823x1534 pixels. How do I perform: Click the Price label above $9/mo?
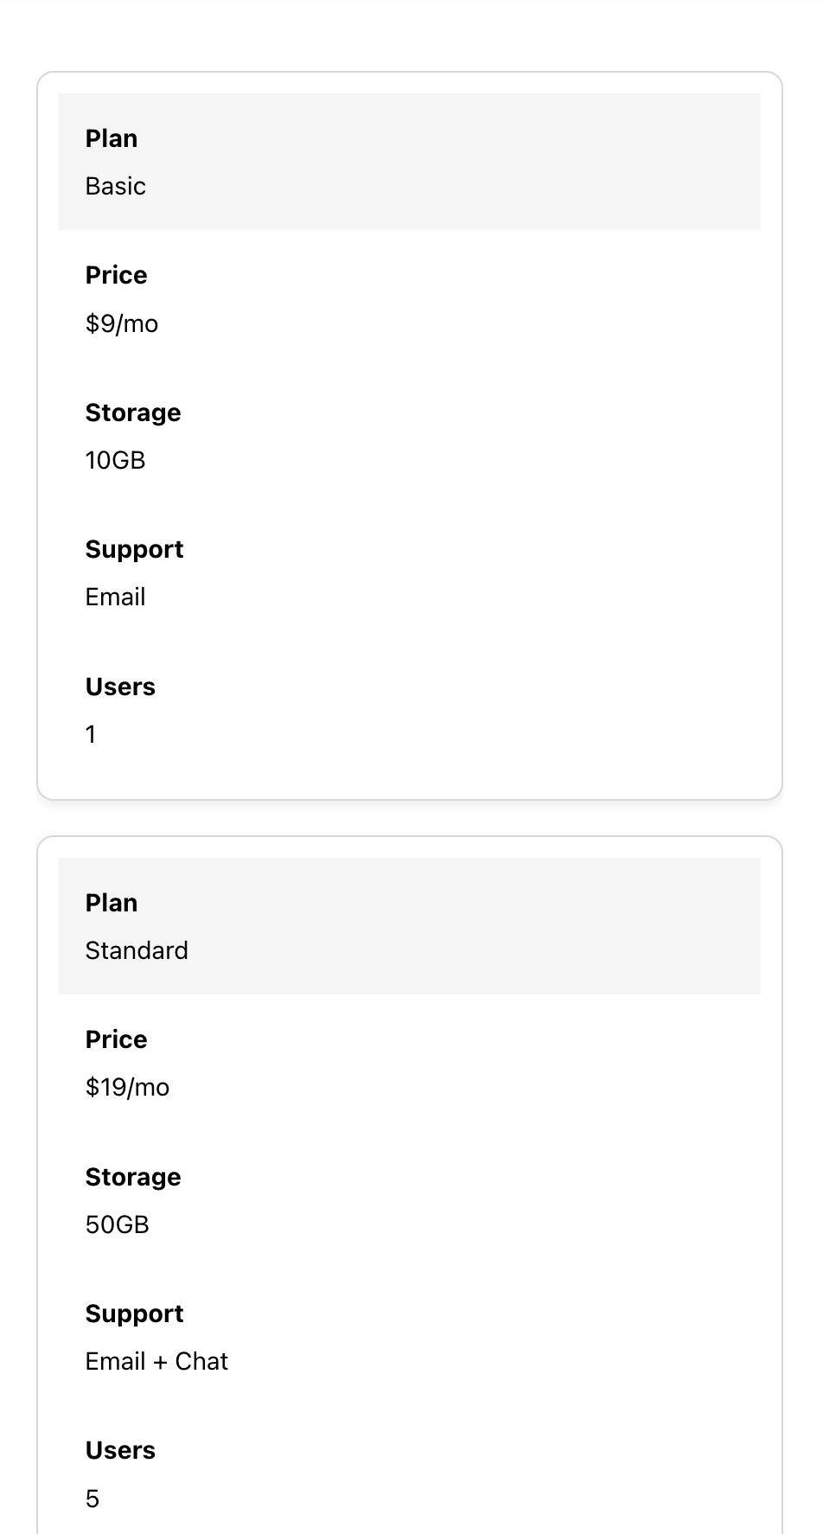(116, 275)
